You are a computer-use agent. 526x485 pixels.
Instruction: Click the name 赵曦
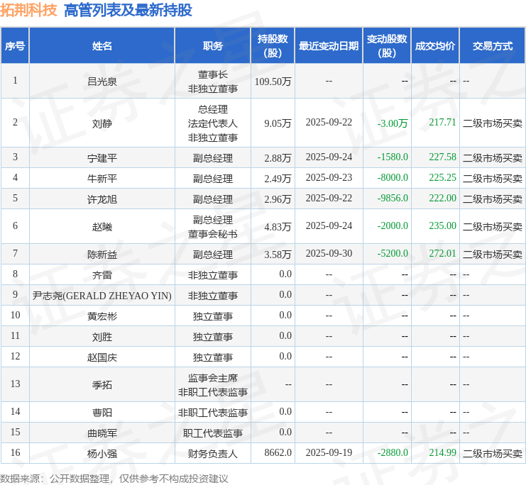pos(102,227)
